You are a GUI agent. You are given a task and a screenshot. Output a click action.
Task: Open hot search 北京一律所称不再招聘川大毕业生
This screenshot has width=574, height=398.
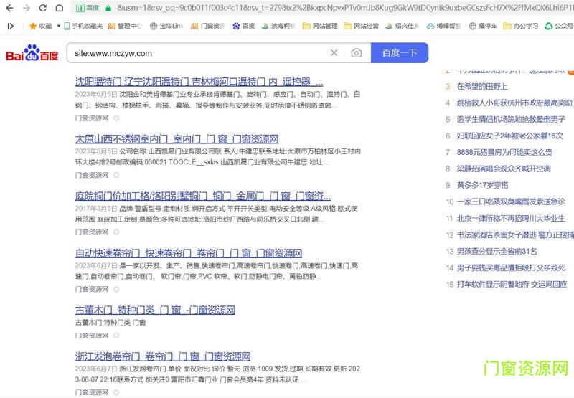coord(511,219)
